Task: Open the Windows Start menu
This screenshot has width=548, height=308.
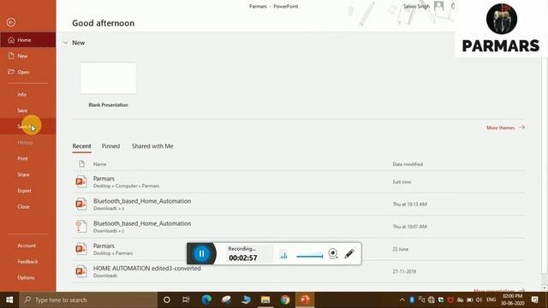Action: click(9, 300)
